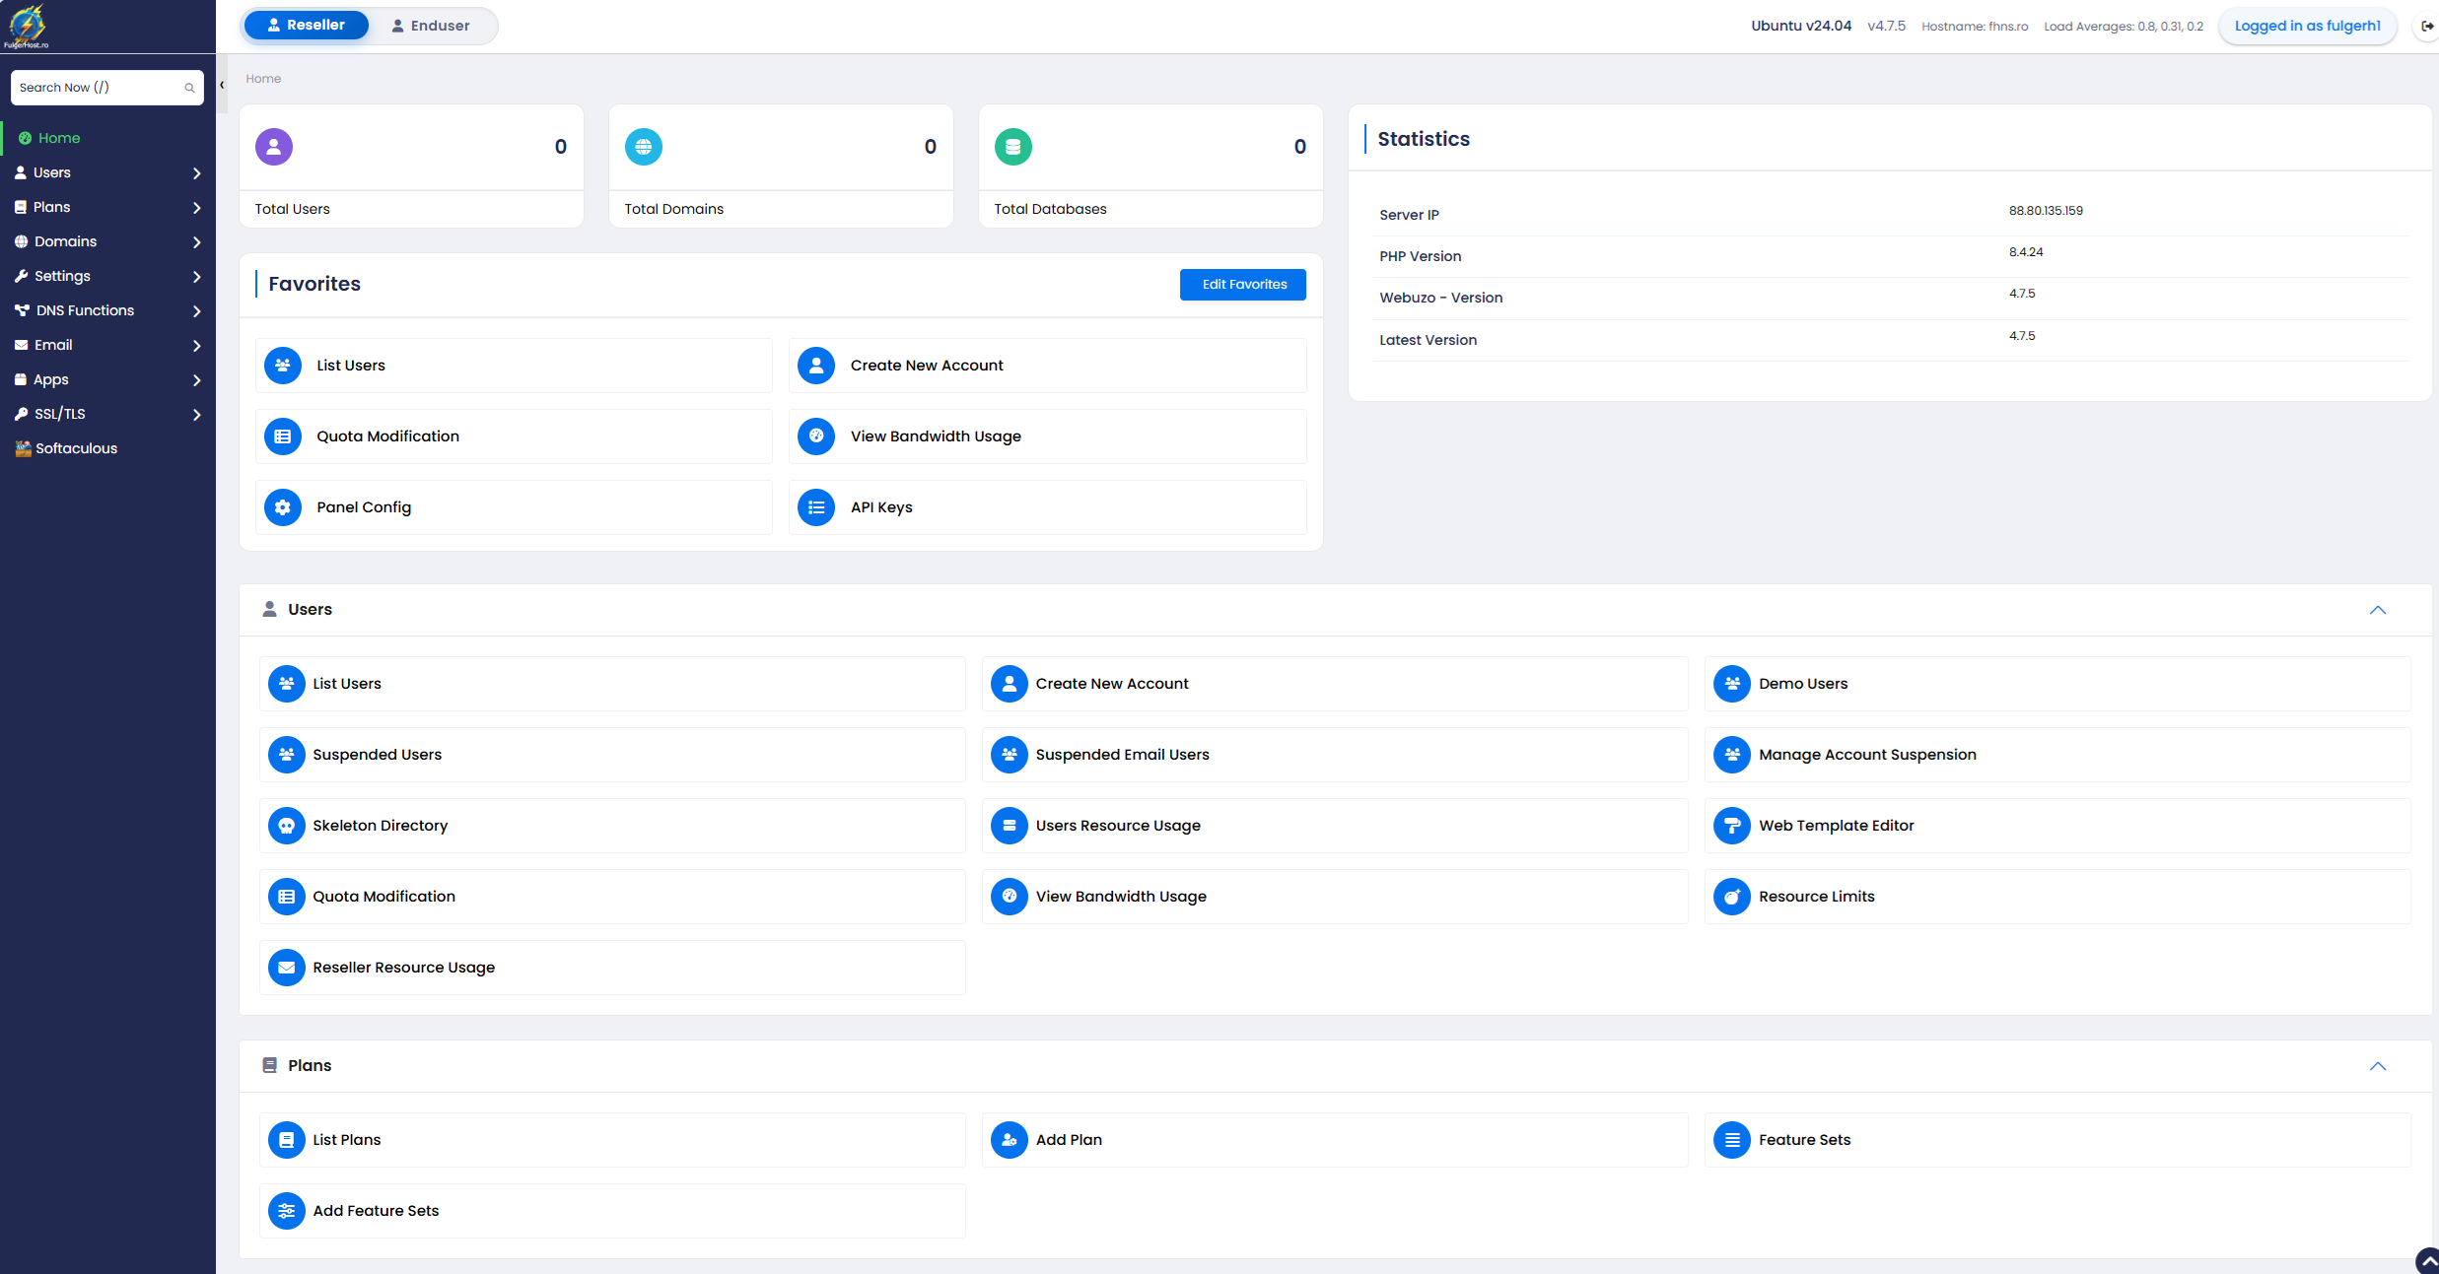Open List Users in the Users section
The image size is (2439, 1274).
(612, 684)
